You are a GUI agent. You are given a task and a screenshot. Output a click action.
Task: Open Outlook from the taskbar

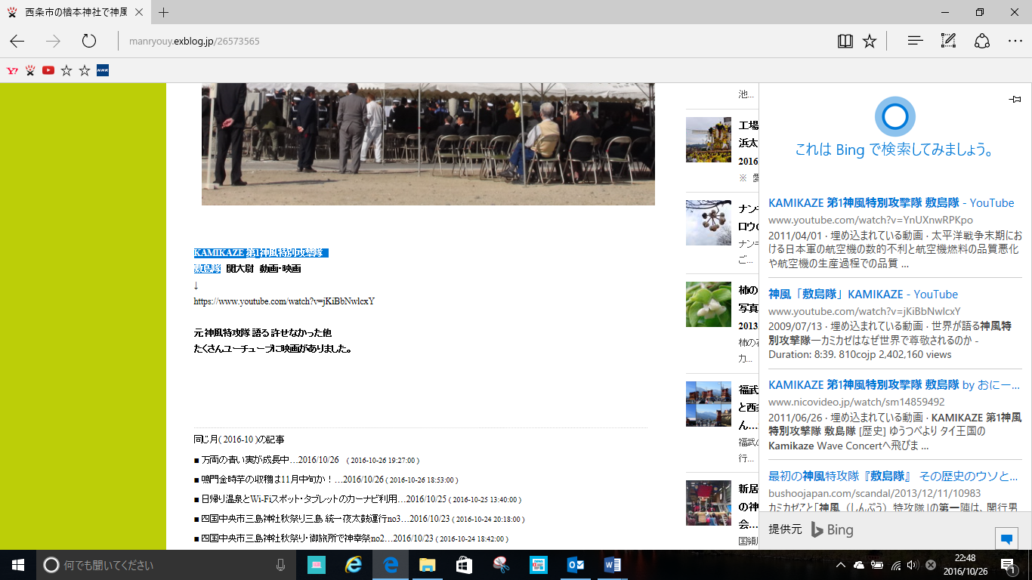pyautogui.click(x=576, y=565)
